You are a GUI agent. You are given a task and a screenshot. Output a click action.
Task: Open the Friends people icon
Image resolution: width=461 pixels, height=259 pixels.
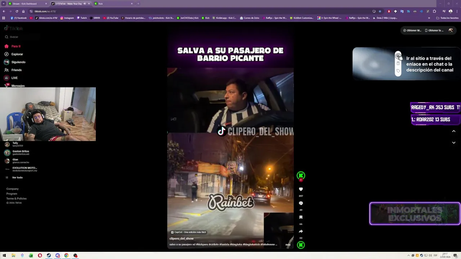6,70
